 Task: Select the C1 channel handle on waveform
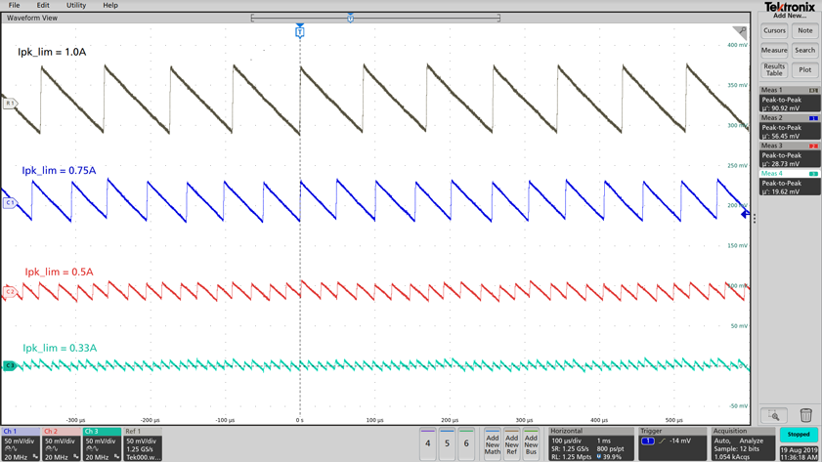click(x=10, y=203)
